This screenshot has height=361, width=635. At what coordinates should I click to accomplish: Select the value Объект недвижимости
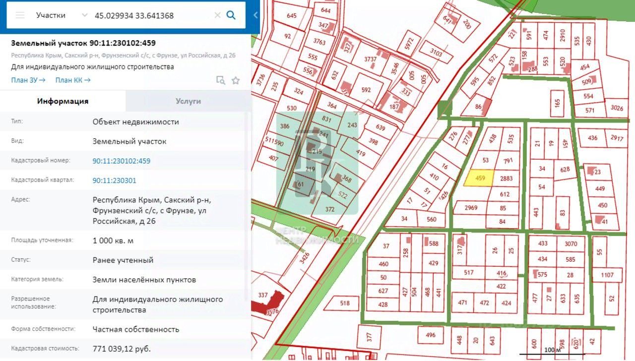pyautogui.click(x=136, y=121)
